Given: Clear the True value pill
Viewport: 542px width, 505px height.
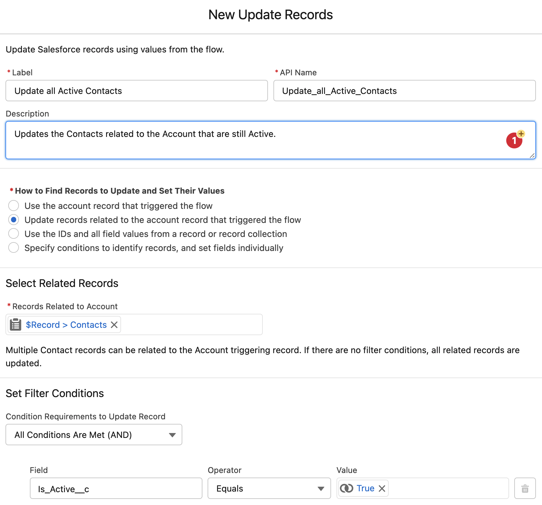Looking at the screenshot, I should 382,488.
